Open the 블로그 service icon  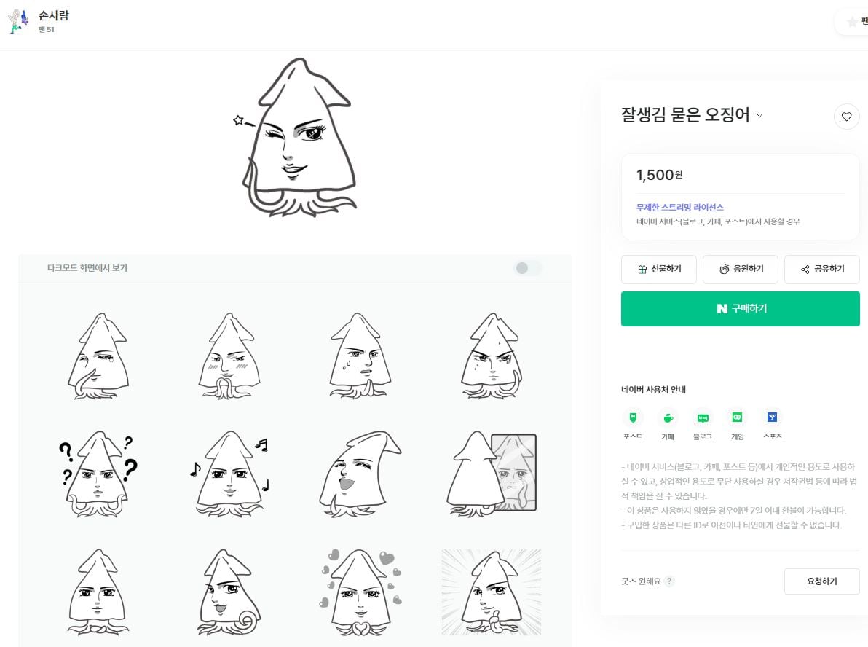[x=703, y=417]
